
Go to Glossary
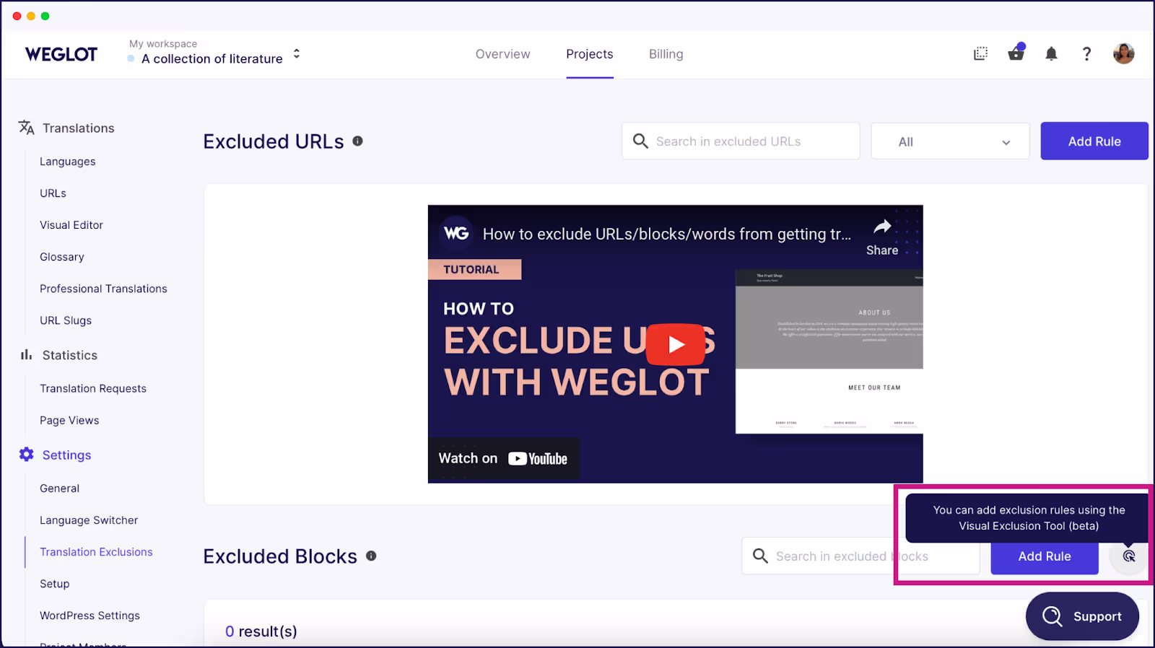62,257
